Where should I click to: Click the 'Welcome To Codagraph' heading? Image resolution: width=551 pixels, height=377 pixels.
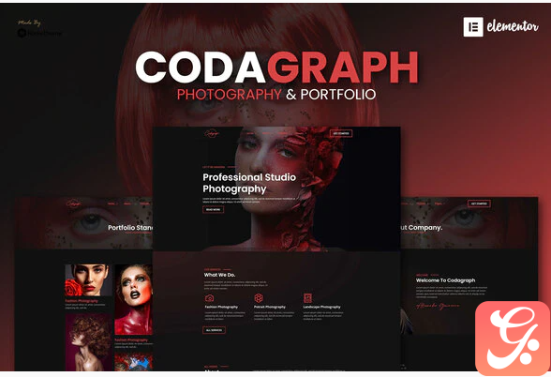pos(446,280)
